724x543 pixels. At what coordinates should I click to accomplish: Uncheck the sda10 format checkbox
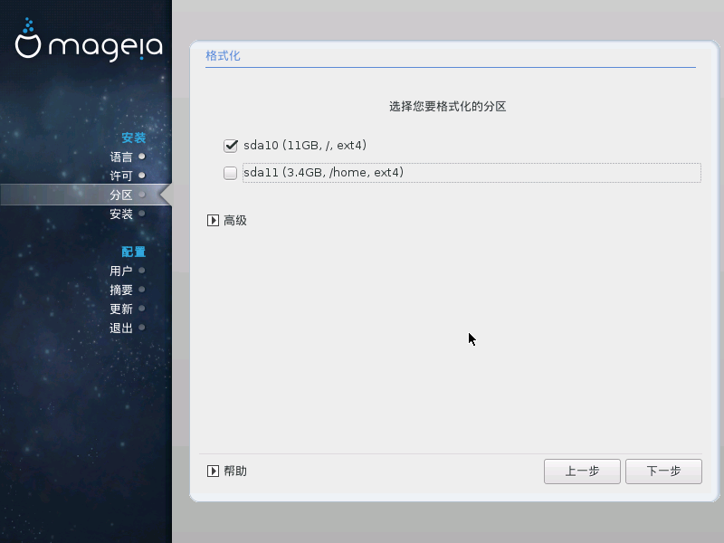pos(231,146)
